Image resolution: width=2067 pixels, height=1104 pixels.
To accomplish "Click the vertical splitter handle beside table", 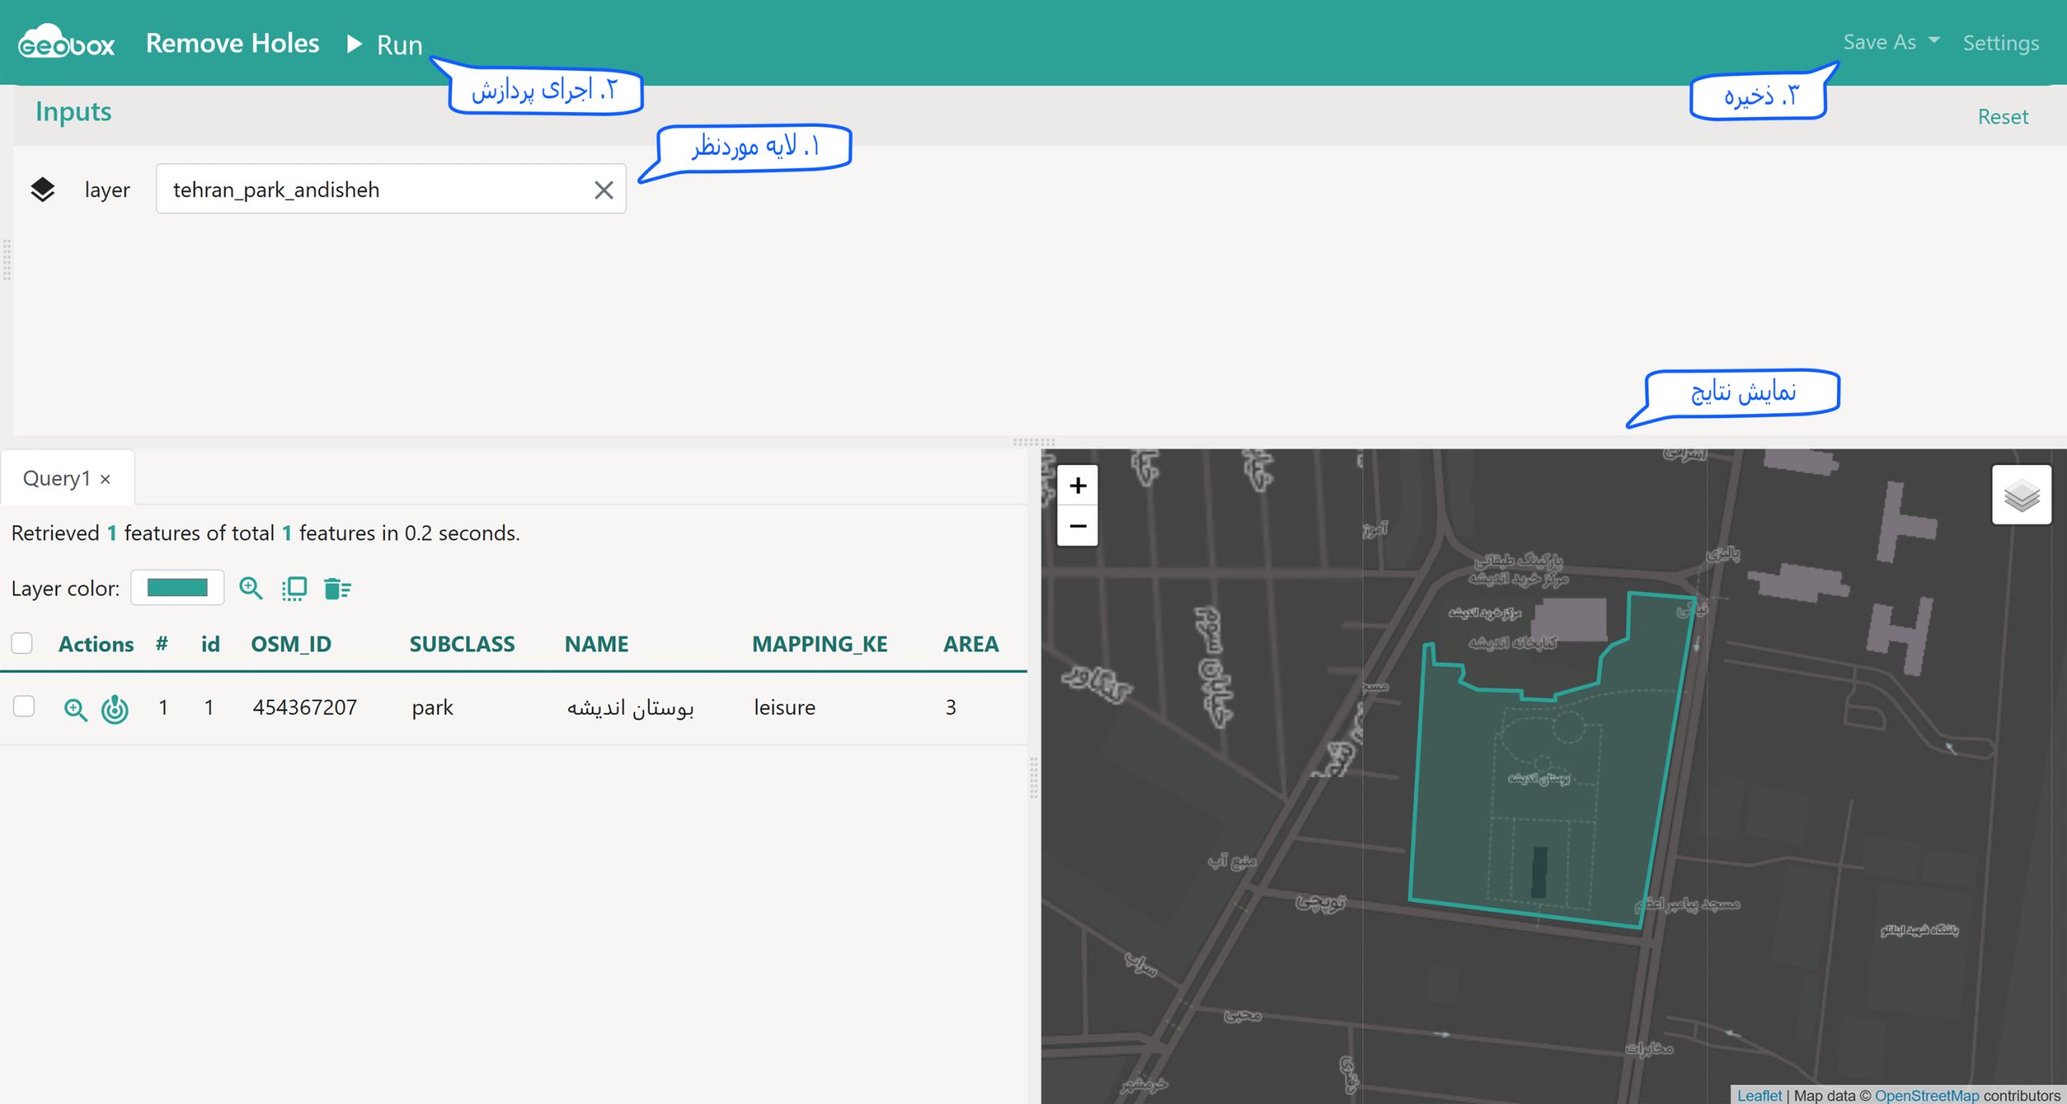I will 1033,777.
